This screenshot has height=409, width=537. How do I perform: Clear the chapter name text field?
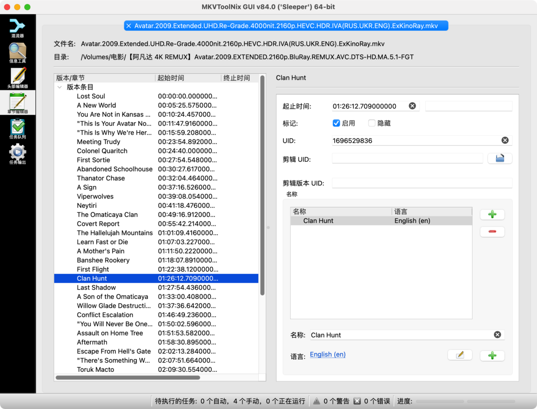pos(497,335)
